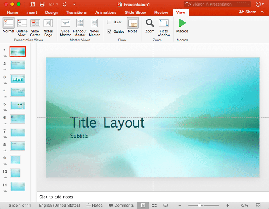269x209 pixels.
Task: Click to add notes area
Action: coord(153,197)
